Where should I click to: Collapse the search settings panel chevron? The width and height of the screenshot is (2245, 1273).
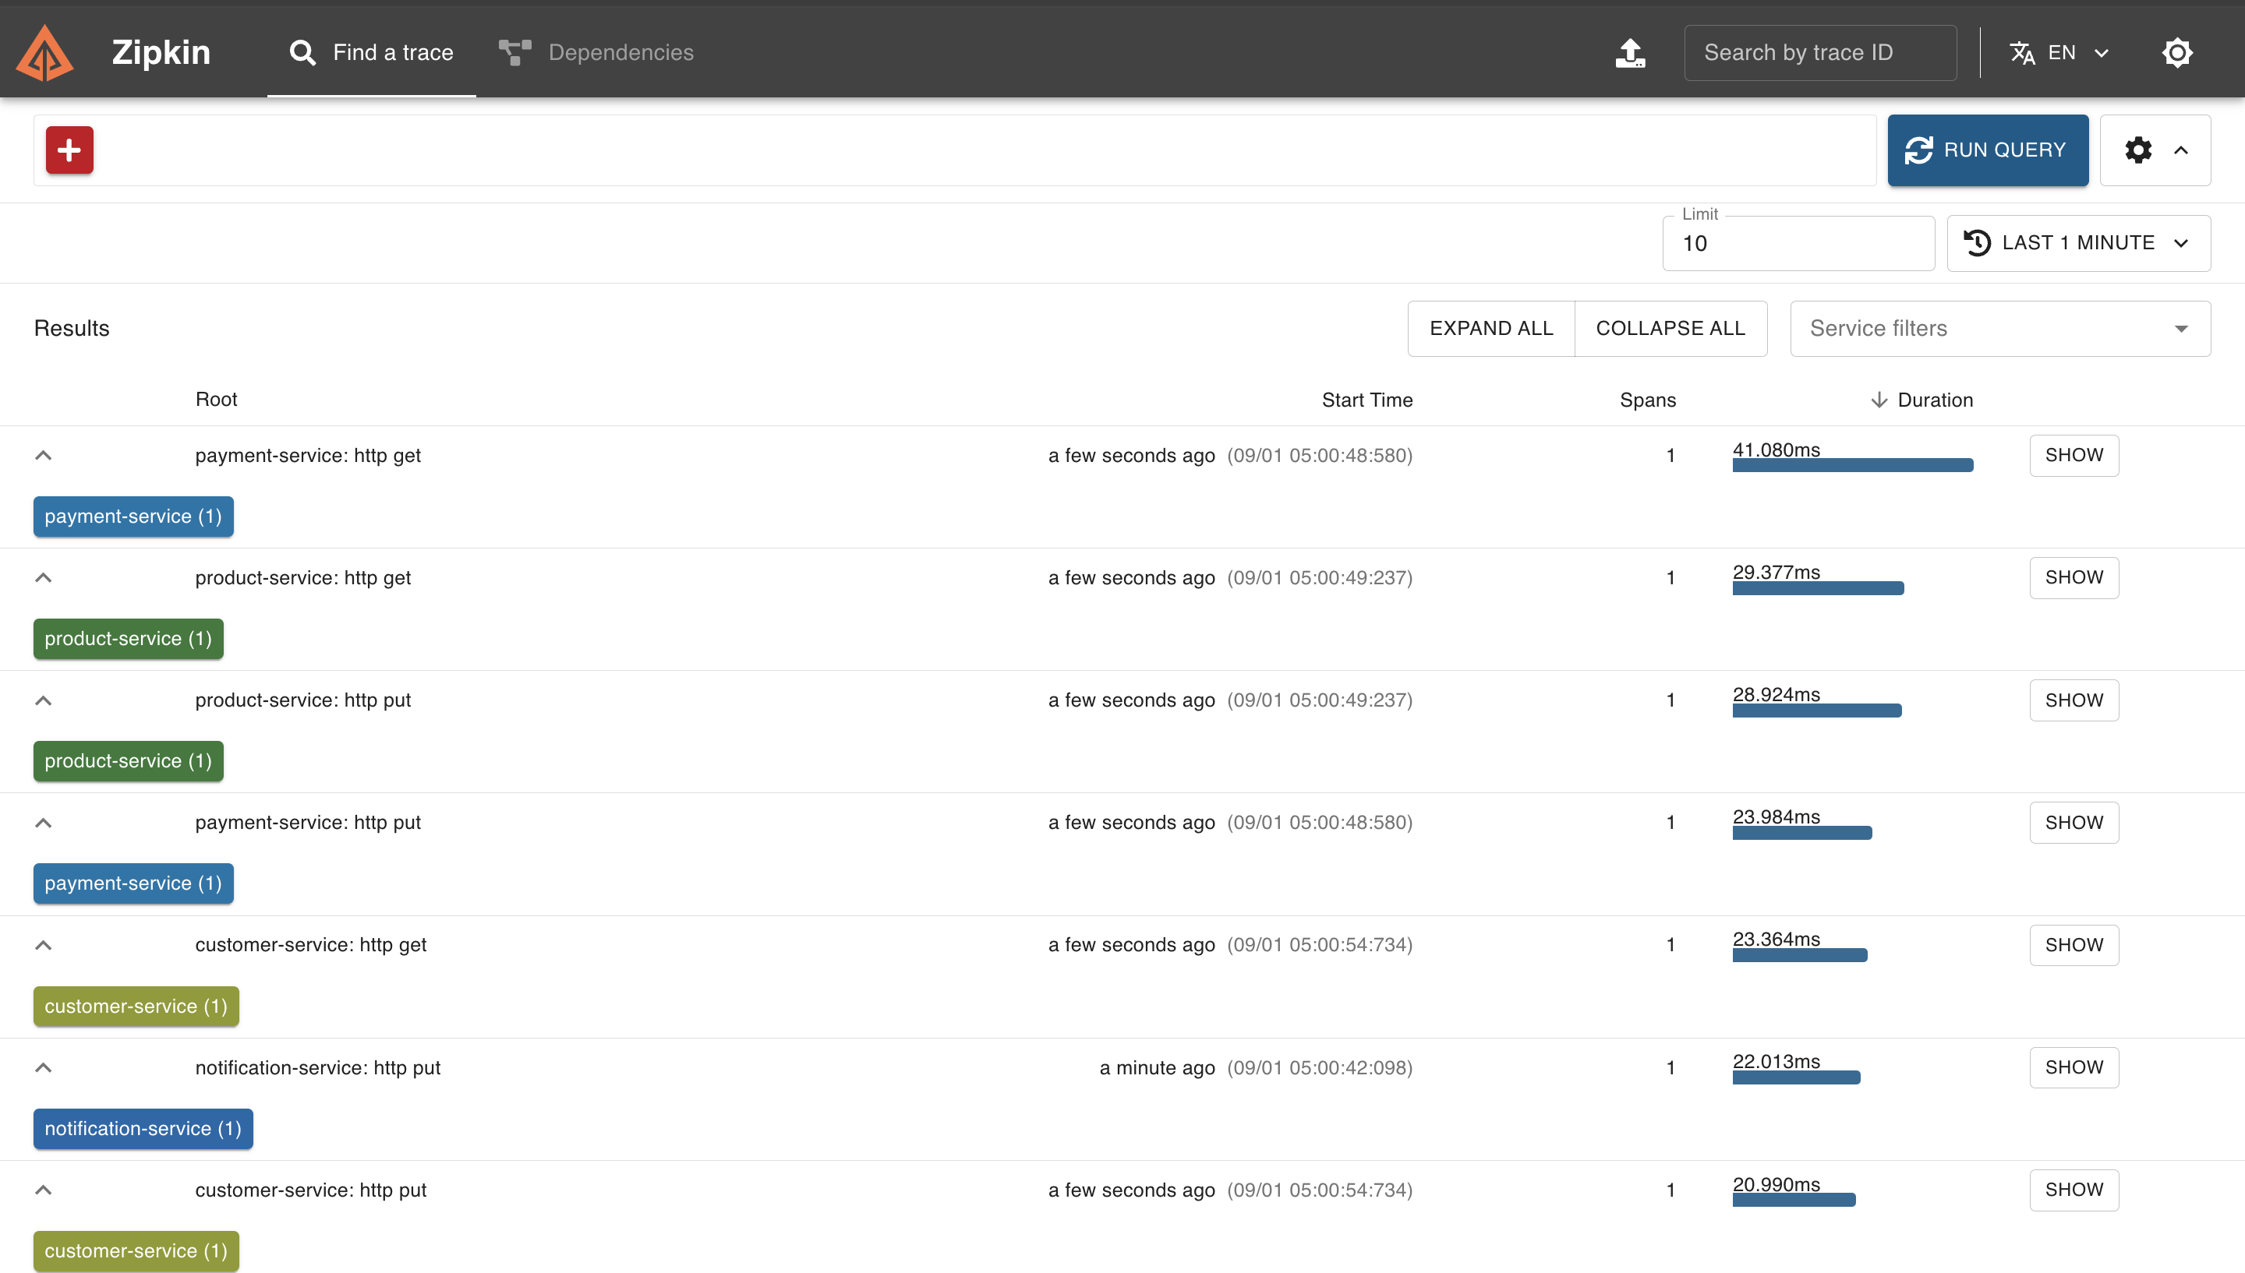2181,150
